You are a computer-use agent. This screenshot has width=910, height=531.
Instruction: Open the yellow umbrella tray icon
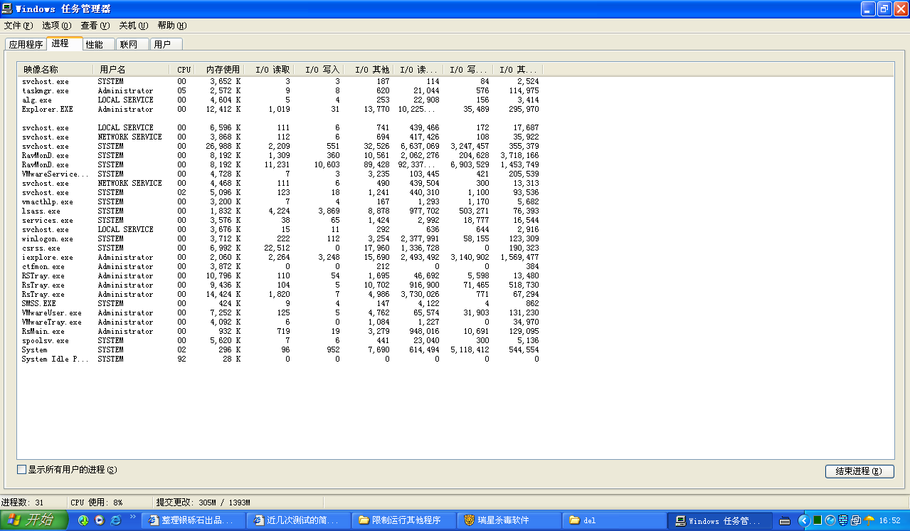(x=869, y=520)
